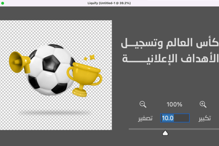Click the تكبير label
The width and height of the screenshot is (219, 146).
205,118
